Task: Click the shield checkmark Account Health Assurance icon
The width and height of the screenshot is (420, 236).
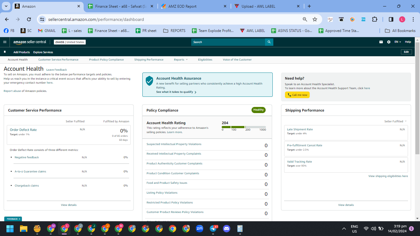Action: [149, 81]
